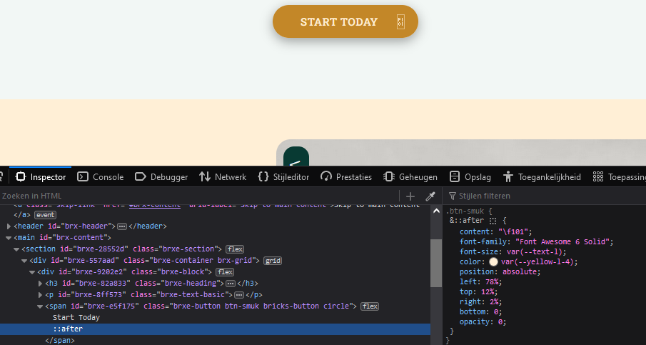Expand the header brx-header node
This screenshot has height=345, width=646.
pyautogui.click(x=9, y=226)
